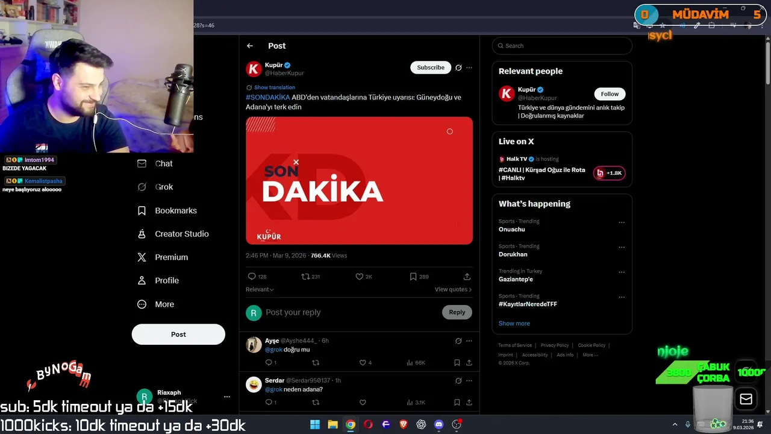Screen dimensions: 771x434
Task: Bookmark Serdar's comment
Action: 457,403
